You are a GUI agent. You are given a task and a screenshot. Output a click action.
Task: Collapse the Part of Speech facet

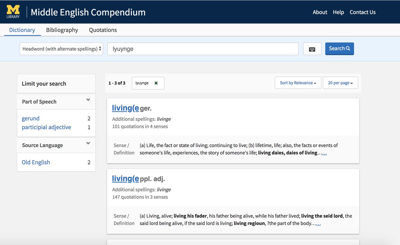pos(88,100)
